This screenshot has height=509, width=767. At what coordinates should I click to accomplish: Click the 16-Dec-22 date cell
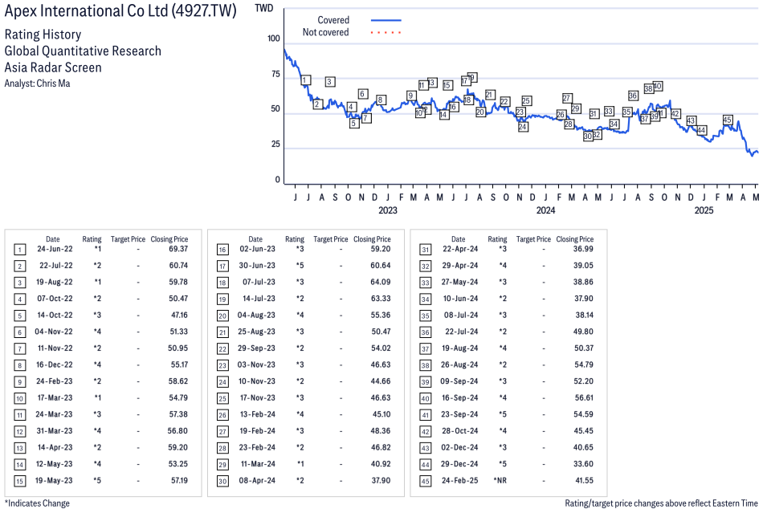point(55,364)
